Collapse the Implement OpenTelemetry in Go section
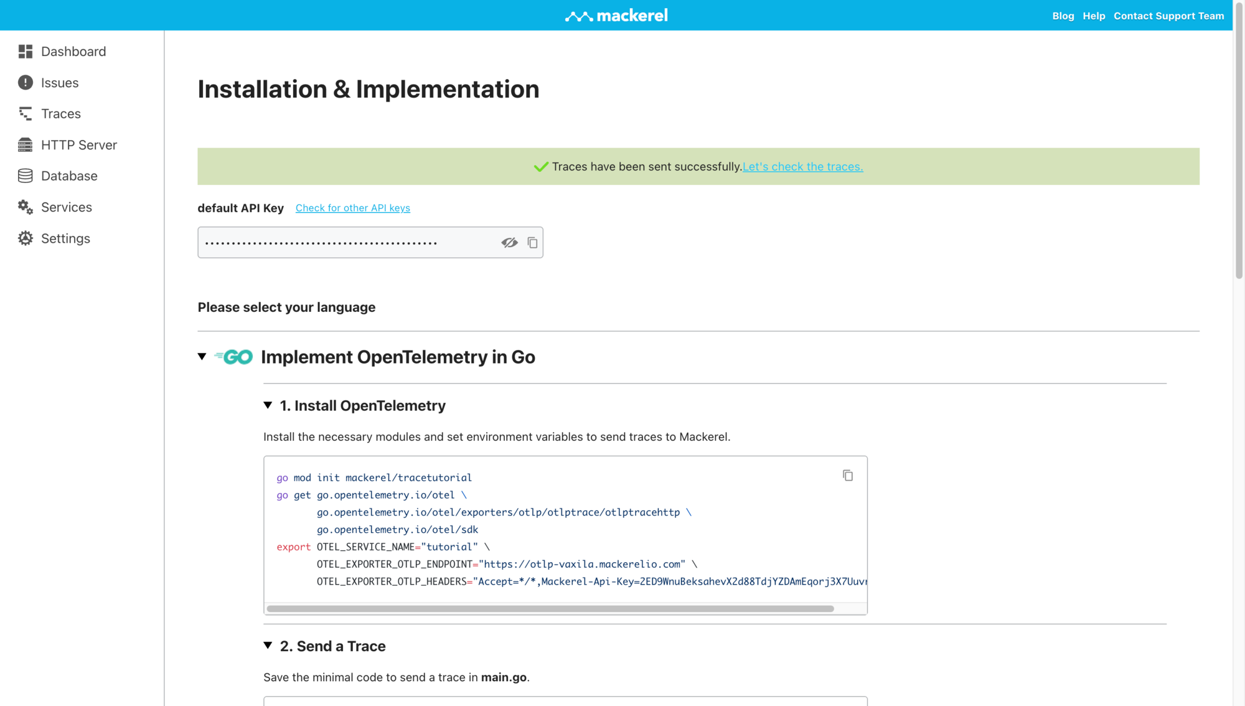The image size is (1245, 706). [x=202, y=357]
